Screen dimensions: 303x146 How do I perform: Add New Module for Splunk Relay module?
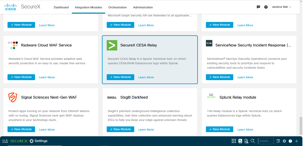220,129
